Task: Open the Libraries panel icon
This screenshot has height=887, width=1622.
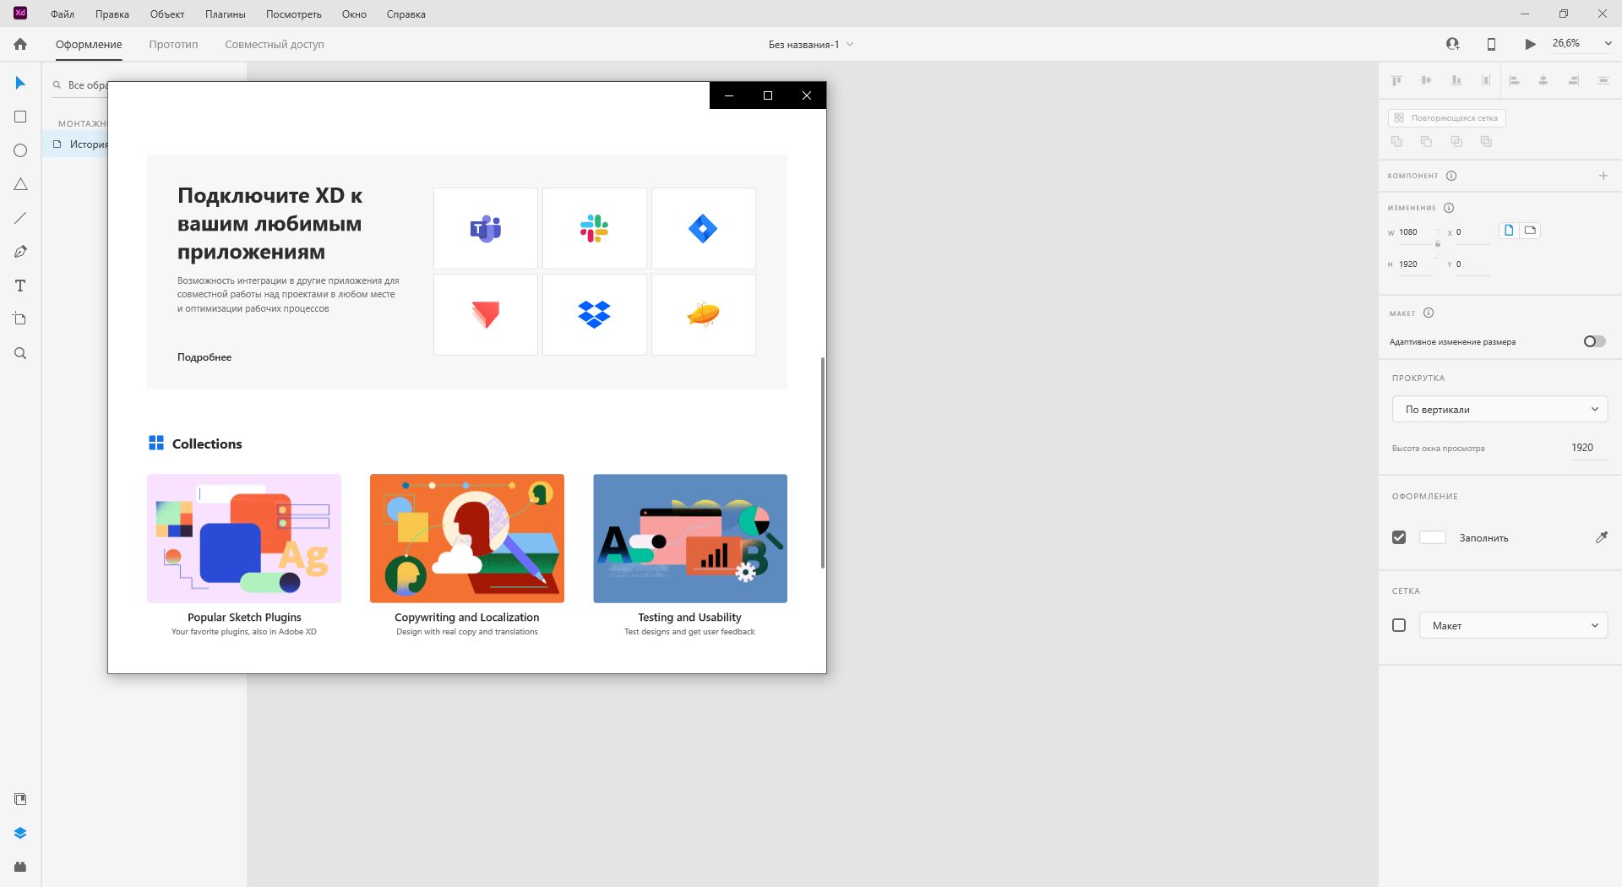Action: coord(20,799)
